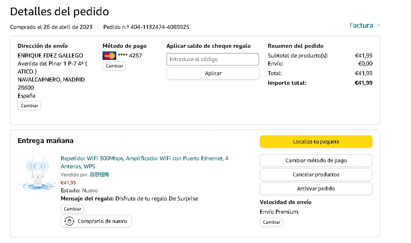The width and height of the screenshot is (411, 243).
Task: Click Localiza tu paquete button
Action: (316, 142)
